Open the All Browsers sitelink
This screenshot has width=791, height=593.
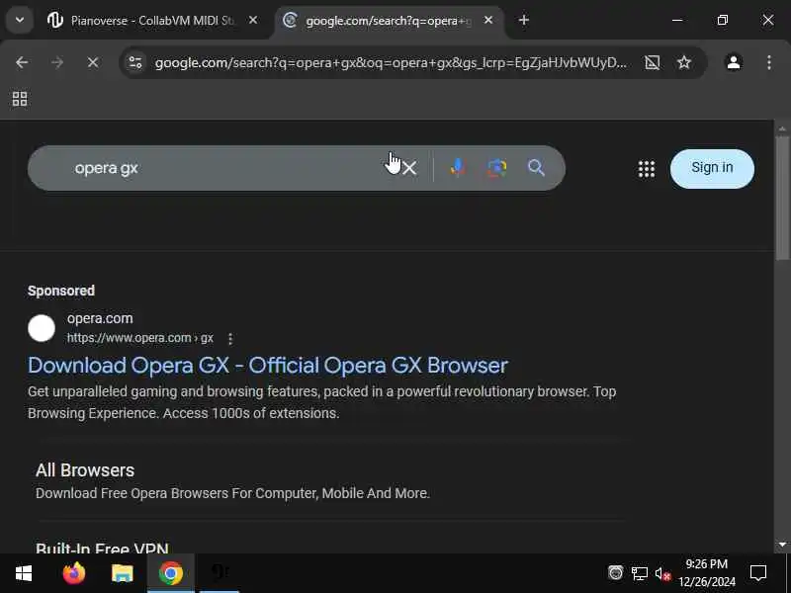[x=85, y=470]
